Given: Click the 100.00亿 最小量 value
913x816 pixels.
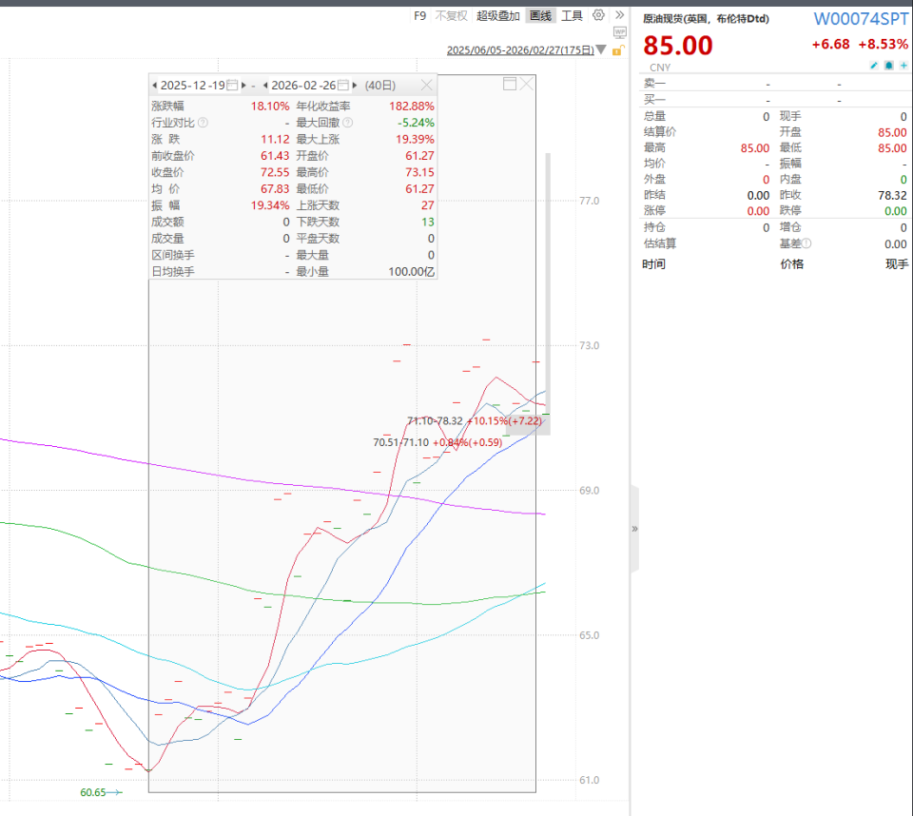Looking at the screenshot, I should (x=412, y=271).
